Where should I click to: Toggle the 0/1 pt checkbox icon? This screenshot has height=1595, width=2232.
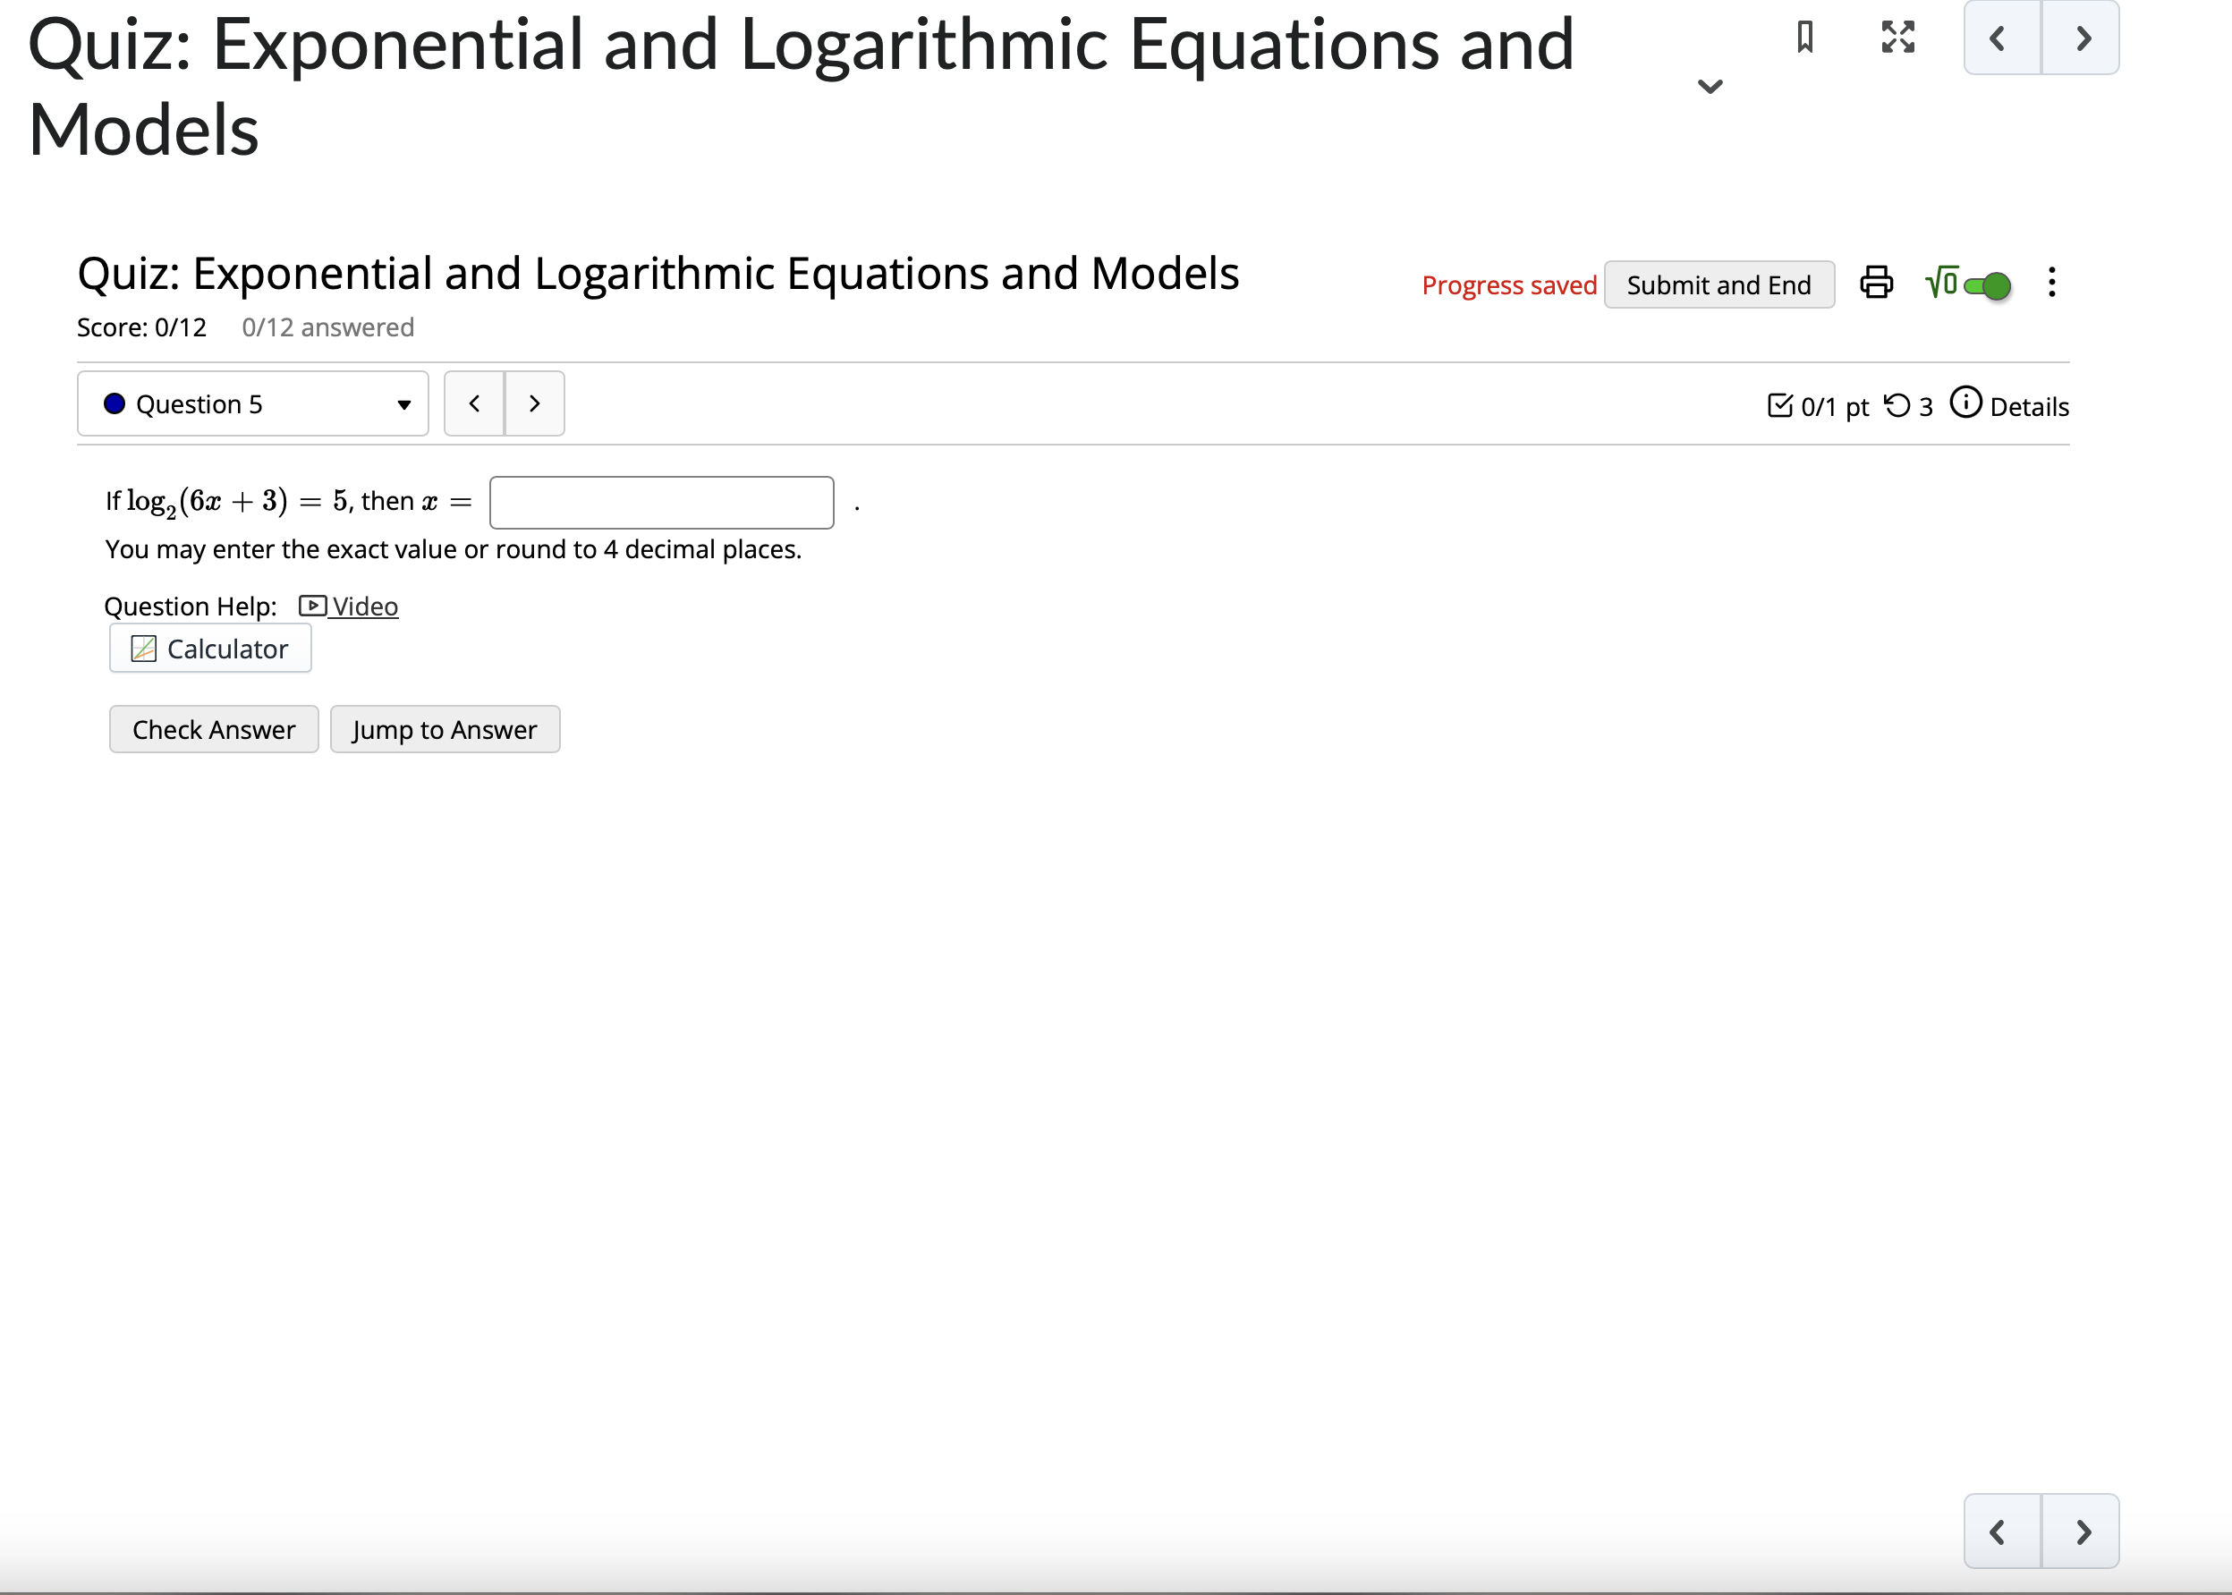[x=1780, y=404]
